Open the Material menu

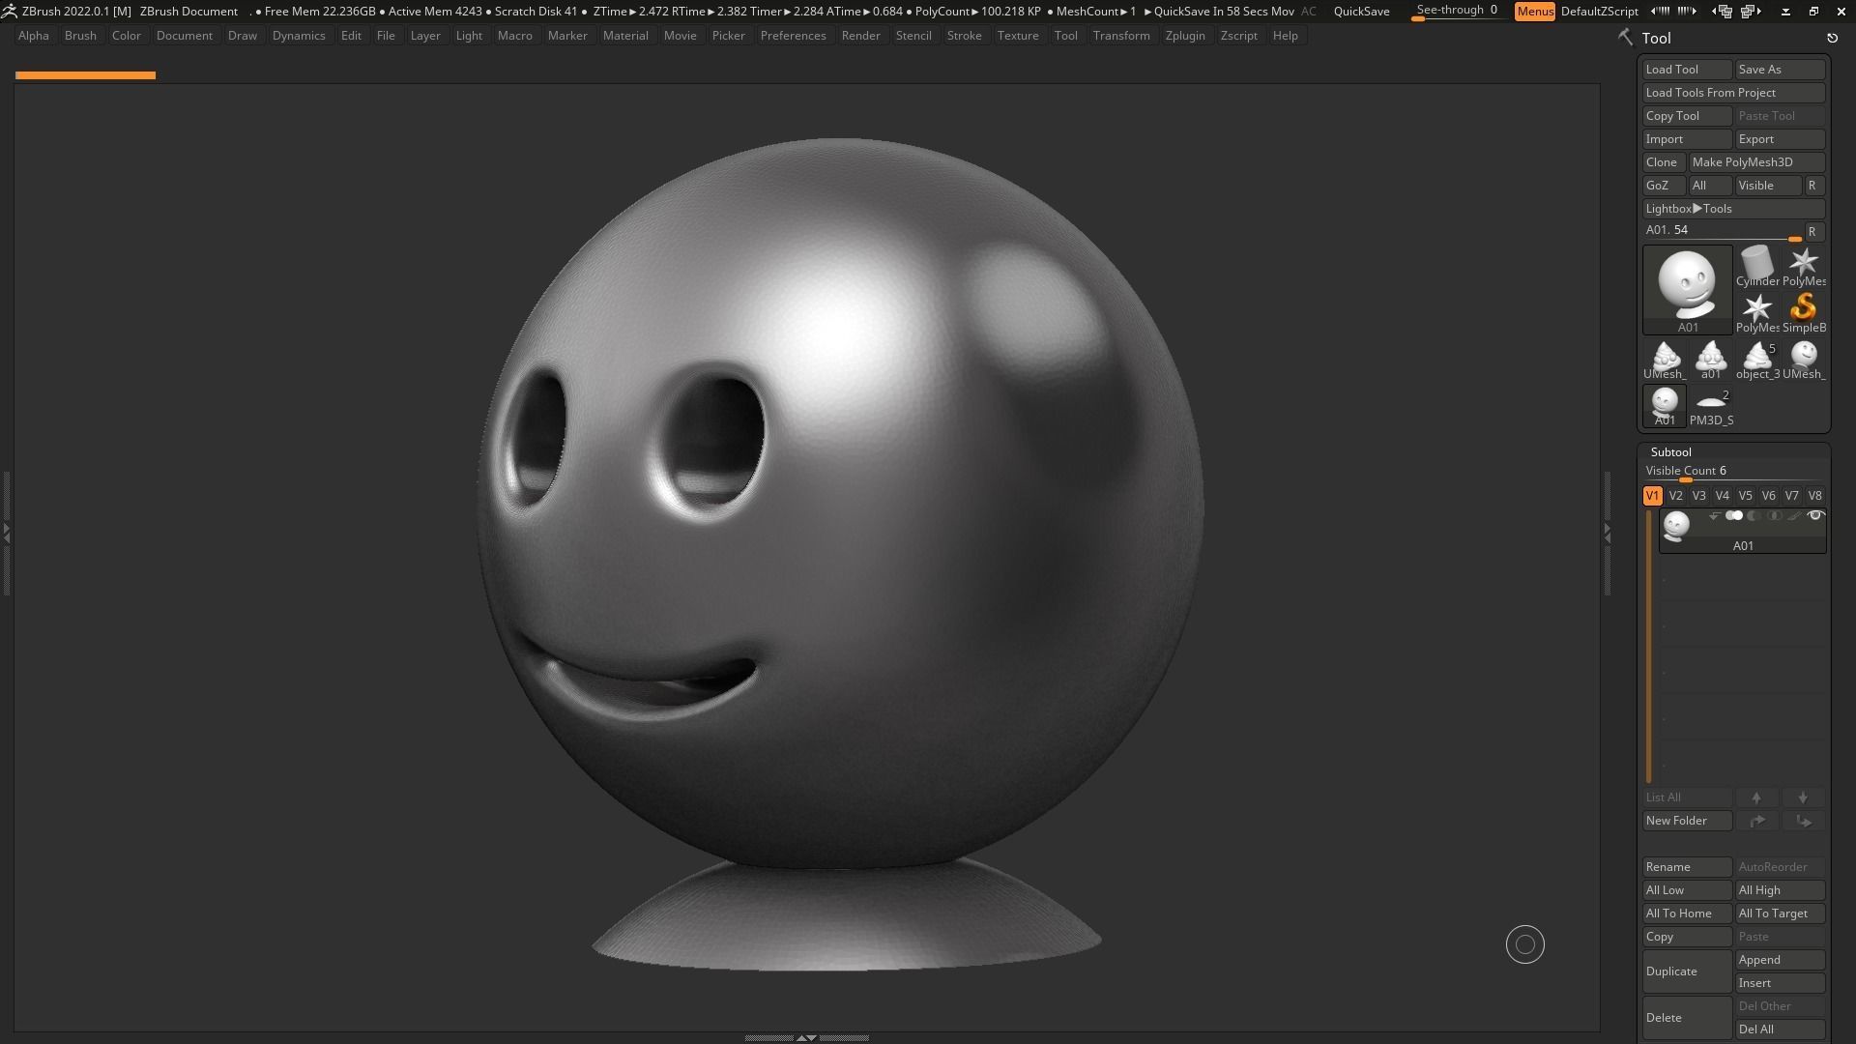(x=625, y=36)
